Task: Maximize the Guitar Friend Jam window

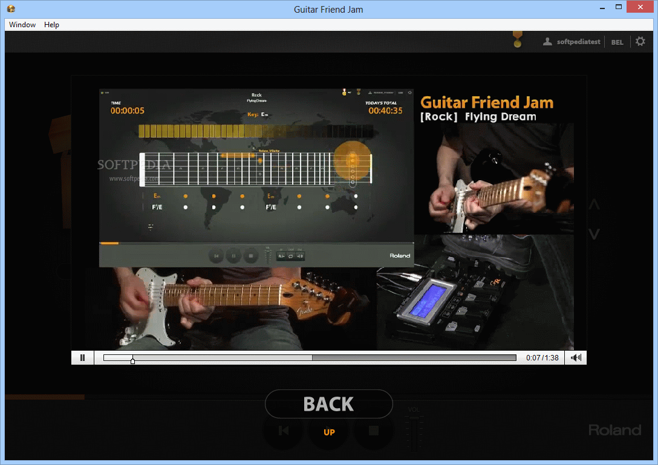Action: point(618,7)
